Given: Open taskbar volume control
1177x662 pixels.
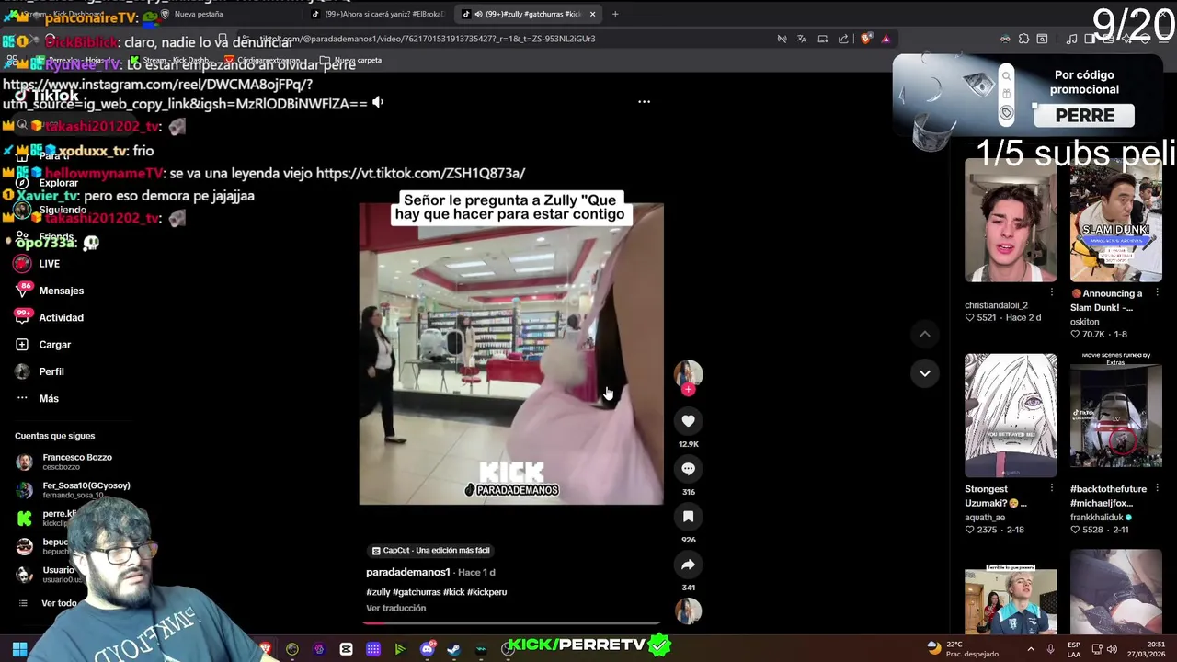Looking at the screenshot, I should 1112,649.
